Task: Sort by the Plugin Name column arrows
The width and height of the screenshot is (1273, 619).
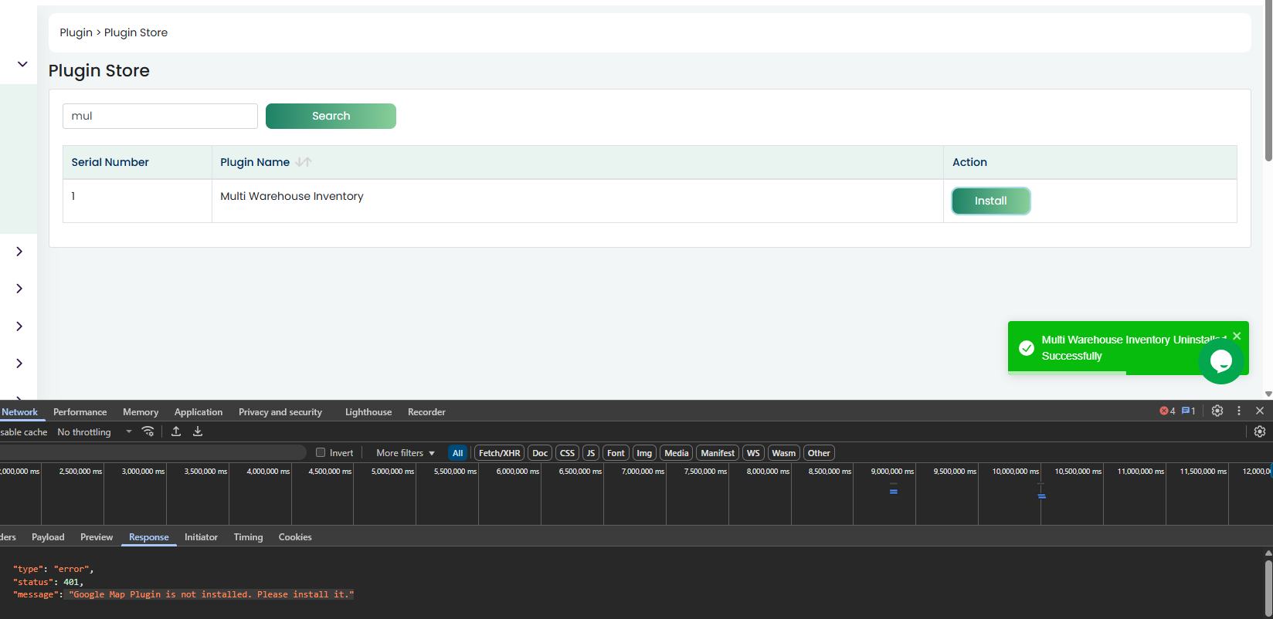Action: pos(304,162)
